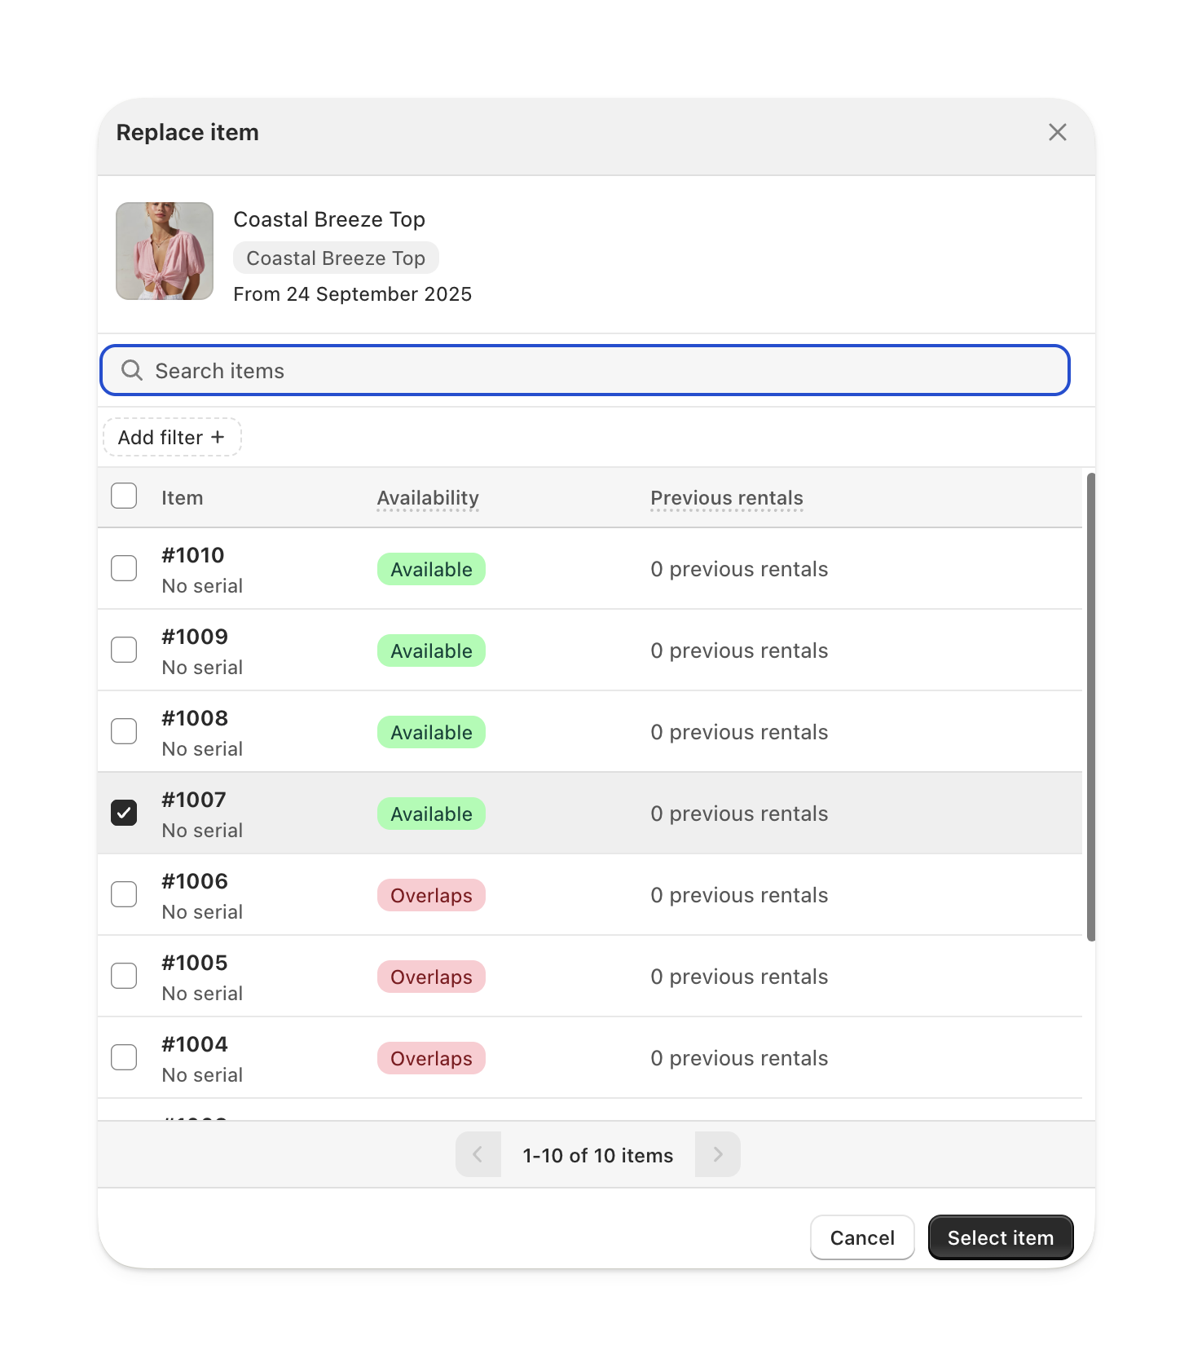Open the Add filter dropdown

172,437
